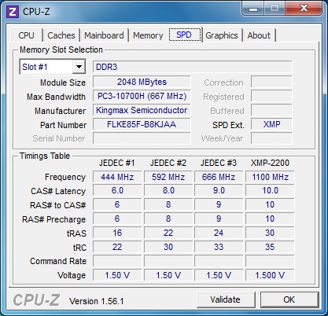Click the CAS# Latency 10.0 cell
Screen dimensions: 328x316
tap(270, 191)
